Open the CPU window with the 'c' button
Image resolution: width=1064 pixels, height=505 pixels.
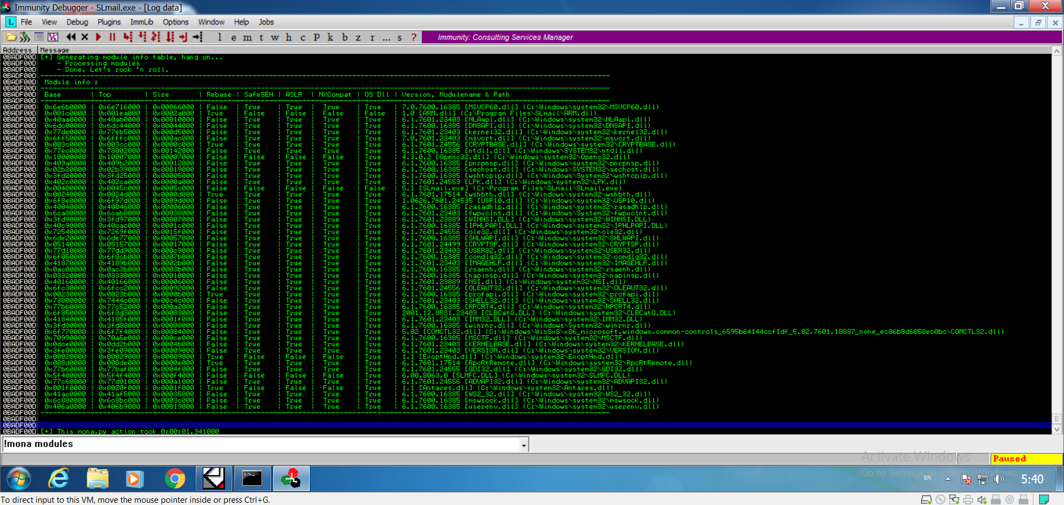pos(303,37)
